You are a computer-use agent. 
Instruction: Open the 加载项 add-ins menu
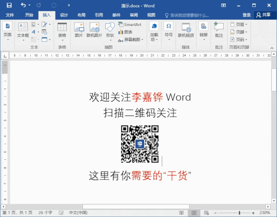(x=154, y=32)
